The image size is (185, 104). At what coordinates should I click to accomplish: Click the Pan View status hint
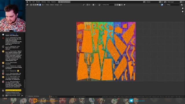click(55, 97)
